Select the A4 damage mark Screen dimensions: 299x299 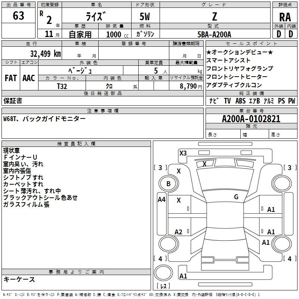point(161,200)
